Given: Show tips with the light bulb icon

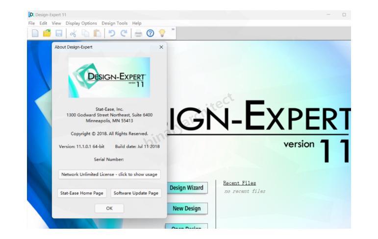Looking at the screenshot, I should tap(162, 33).
